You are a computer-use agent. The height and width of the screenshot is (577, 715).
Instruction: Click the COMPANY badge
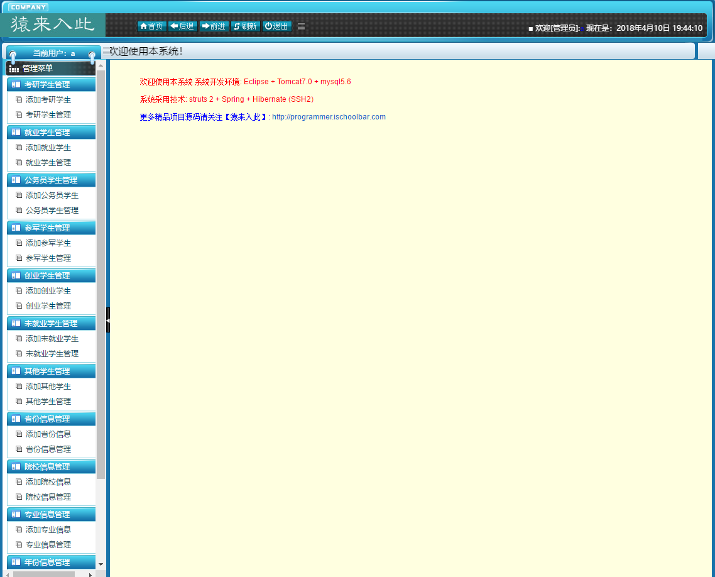click(x=28, y=8)
